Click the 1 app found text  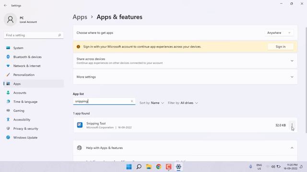click(x=82, y=113)
